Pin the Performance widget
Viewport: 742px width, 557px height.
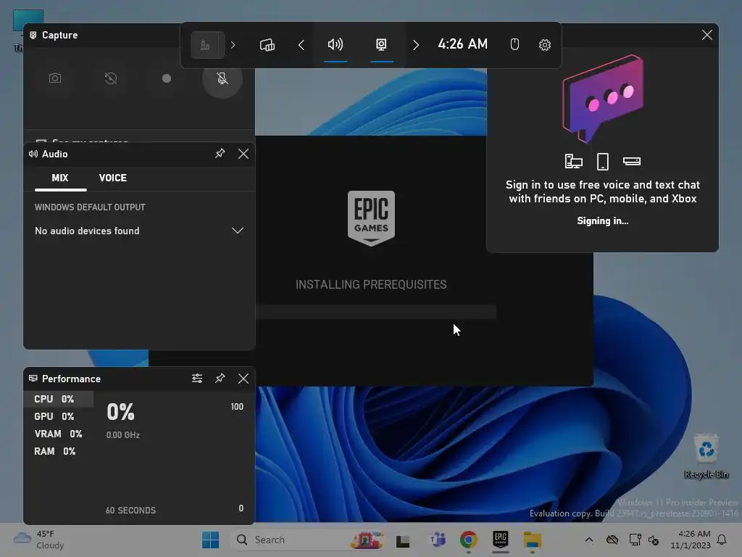click(x=220, y=378)
